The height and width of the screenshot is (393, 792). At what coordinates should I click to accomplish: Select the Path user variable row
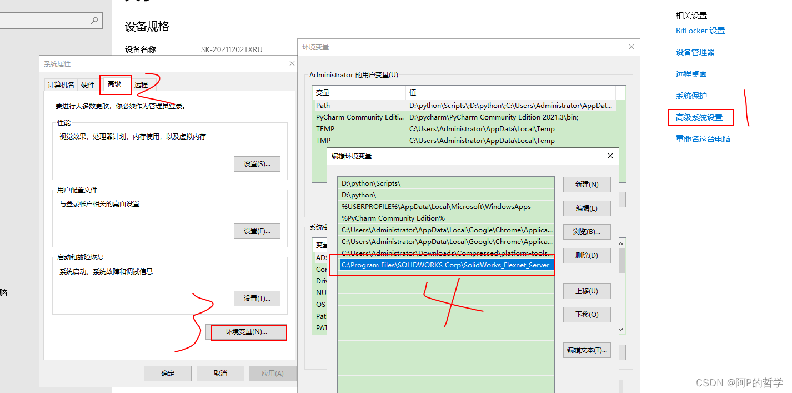pyautogui.click(x=323, y=105)
